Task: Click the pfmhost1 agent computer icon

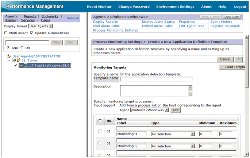Action: point(26,66)
